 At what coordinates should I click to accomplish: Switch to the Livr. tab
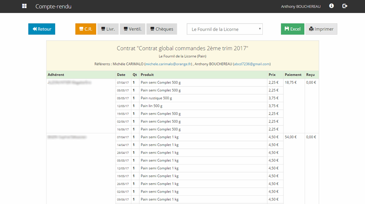coord(108,29)
